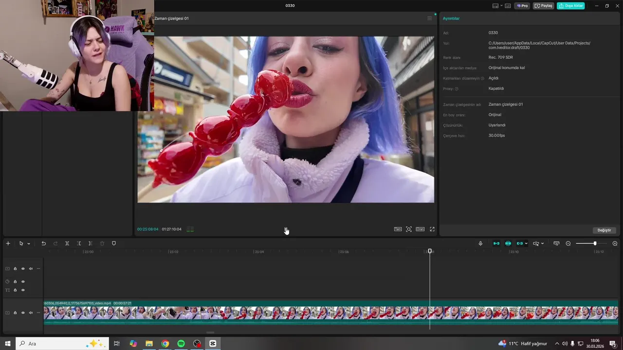The width and height of the screenshot is (623, 350).
Task: Click the main track cover icon
Action: [7, 313]
